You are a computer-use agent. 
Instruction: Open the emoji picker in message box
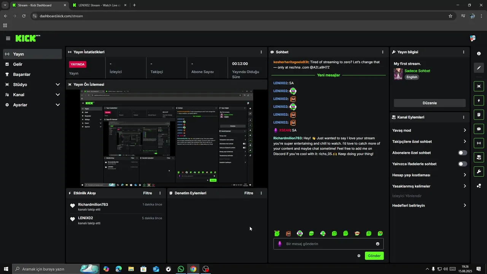click(378, 244)
